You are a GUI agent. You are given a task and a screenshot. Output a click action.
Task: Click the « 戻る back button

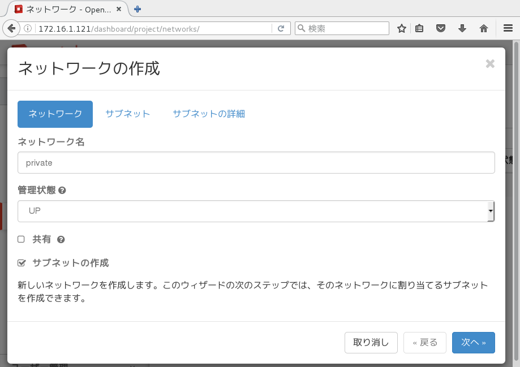(425, 343)
